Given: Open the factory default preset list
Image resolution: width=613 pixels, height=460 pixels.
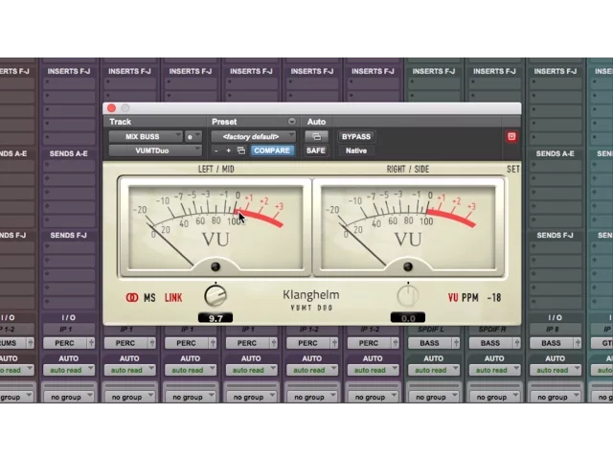Looking at the screenshot, I should click(x=253, y=136).
